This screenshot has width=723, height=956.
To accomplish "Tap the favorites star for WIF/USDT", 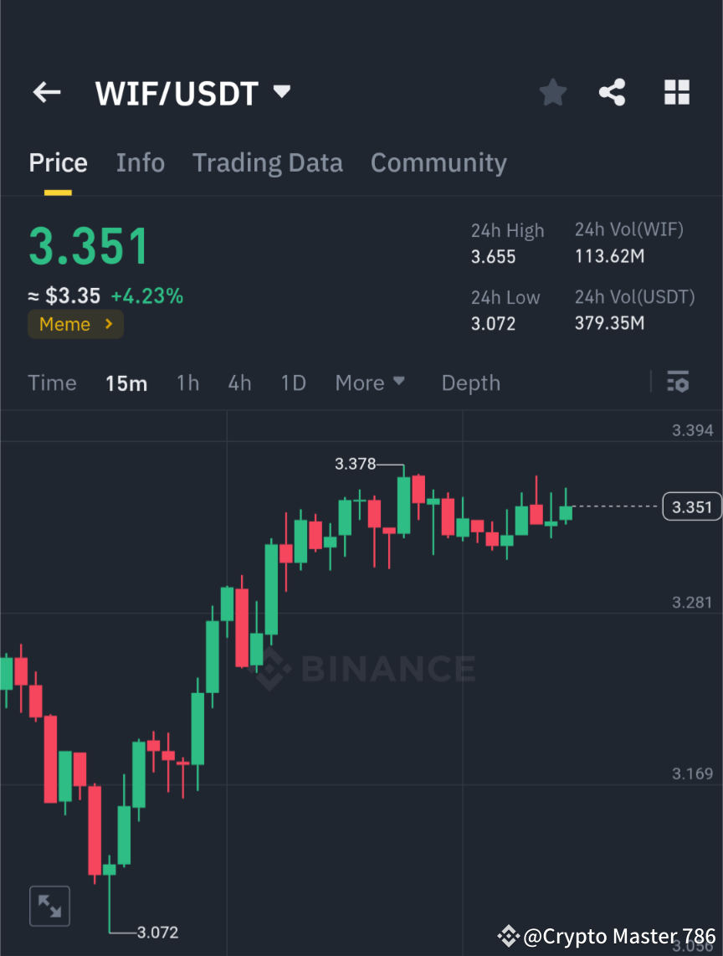I will pyautogui.click(x=552, y=92).
